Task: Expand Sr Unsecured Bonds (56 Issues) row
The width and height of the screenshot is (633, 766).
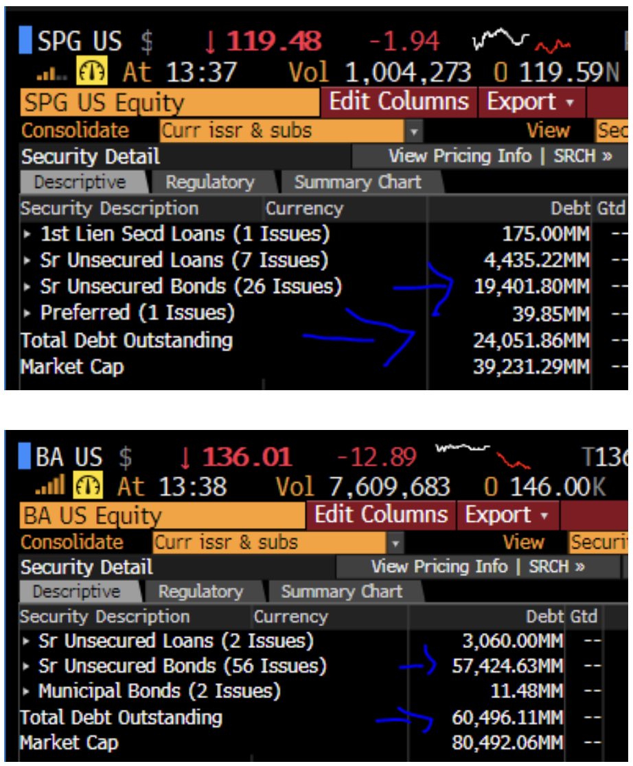Action: pos(26,666)
